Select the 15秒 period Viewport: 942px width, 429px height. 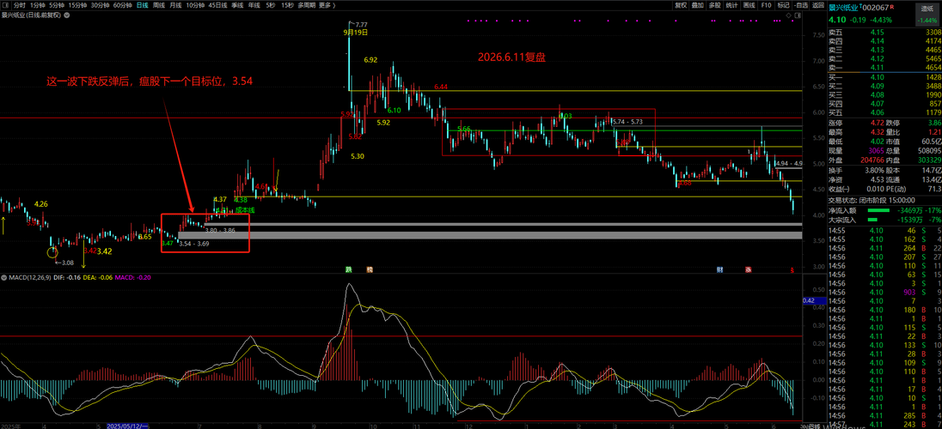[x=287, y=5]
